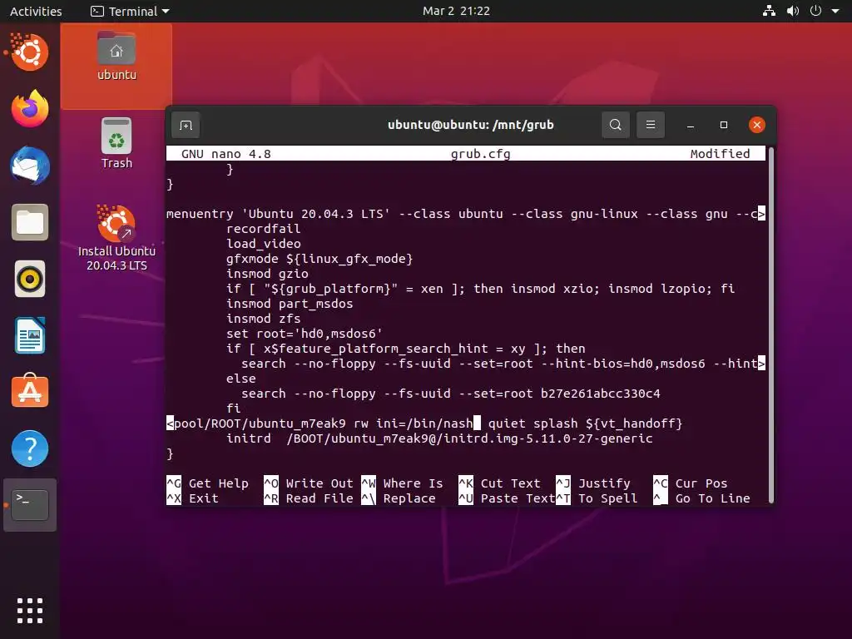Open the Help icon in the dock
Screen dimensions: 852x639
coord(30,448)
